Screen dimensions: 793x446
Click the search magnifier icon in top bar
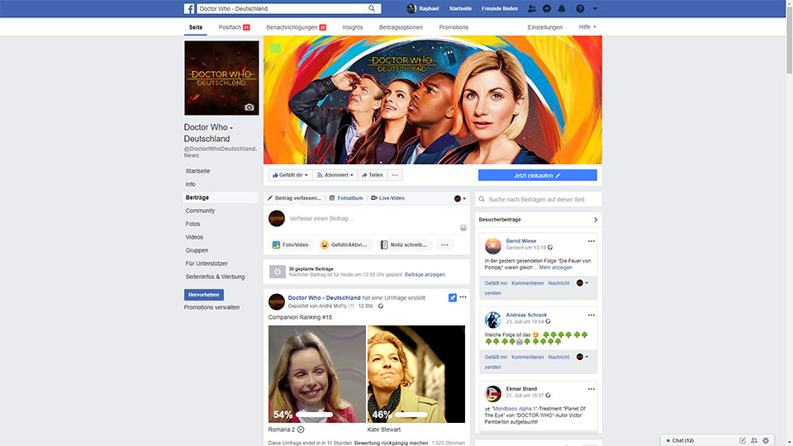coord(372,8)
